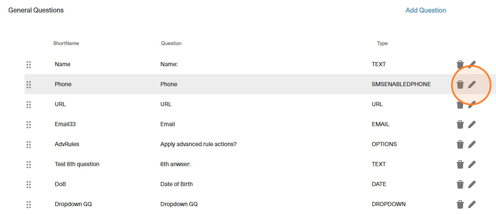Delete the Dropdown GQ question
Screen dimensions: 496x214
tap(460, 204)
